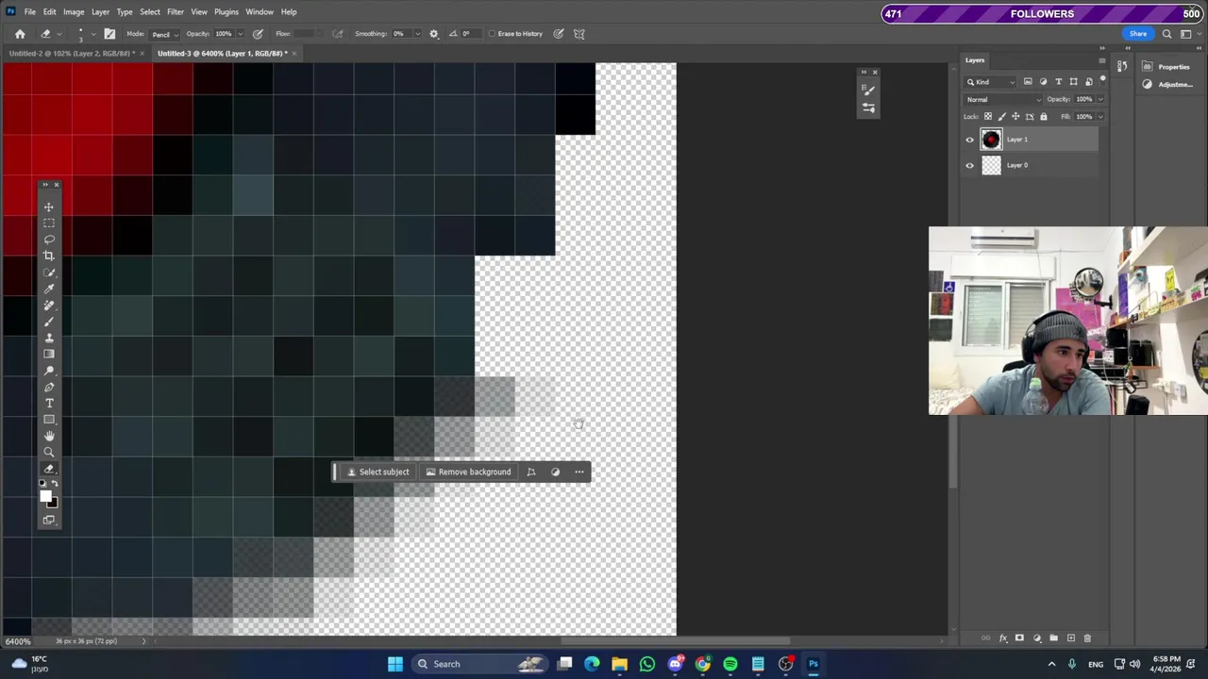This screenshot has height=679, width=1208.
Task: Select the Zoom tool in toolbar
Action: 49,453
